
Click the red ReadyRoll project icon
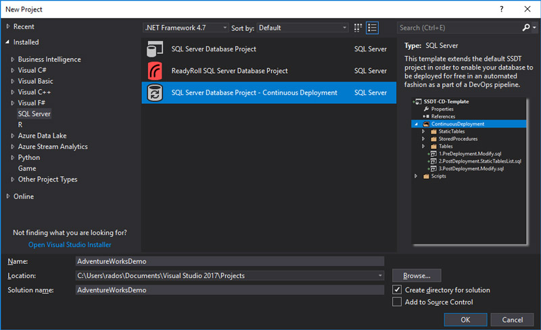click(155, 71)
